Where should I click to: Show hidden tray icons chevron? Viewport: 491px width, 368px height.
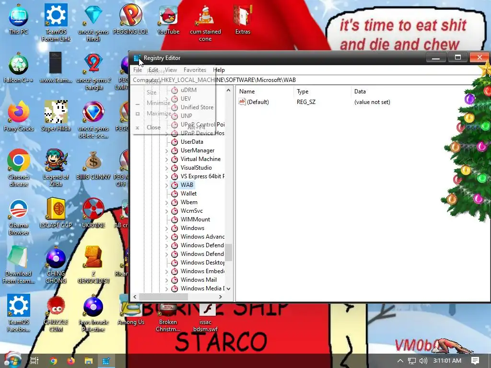pyautogui.click(x=400, y=361)
